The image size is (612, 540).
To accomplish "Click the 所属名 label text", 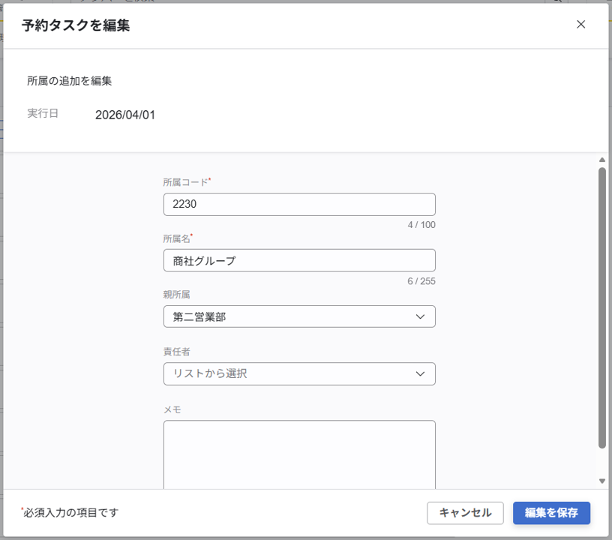I will coord(176,238).
